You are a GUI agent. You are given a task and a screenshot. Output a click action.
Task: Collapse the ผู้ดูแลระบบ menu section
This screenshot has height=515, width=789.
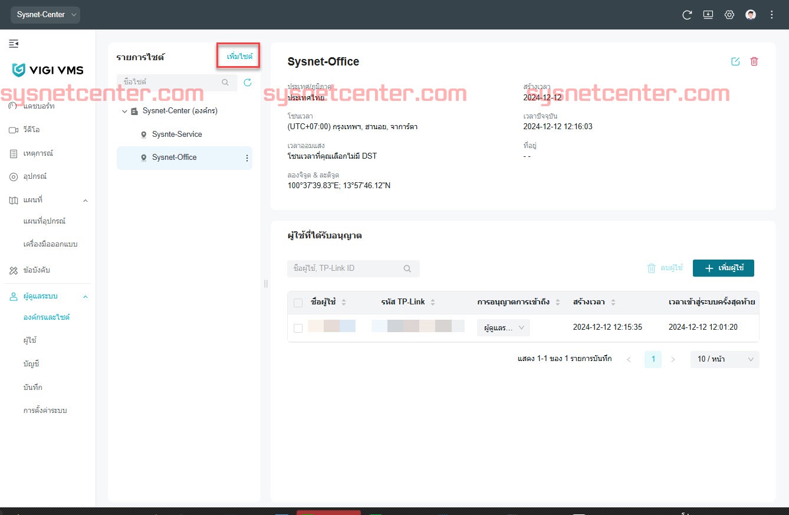click(85, 297)
